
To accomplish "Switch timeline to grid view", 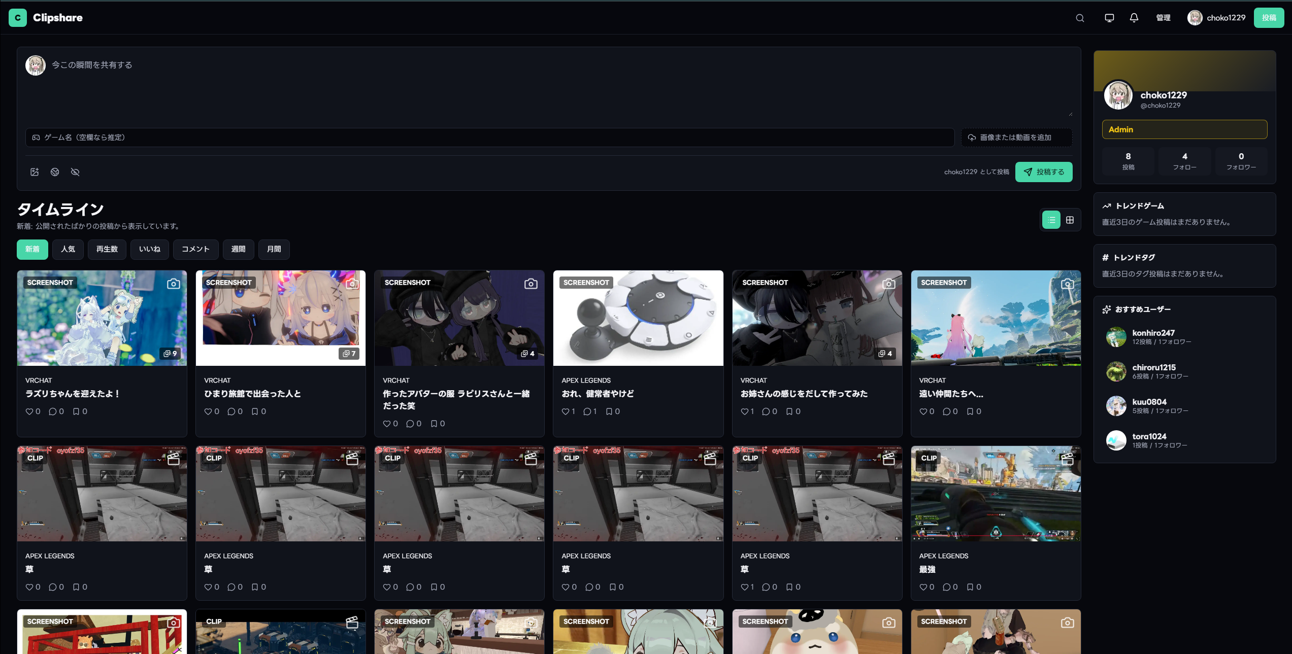I will [x=1070, y=220].
